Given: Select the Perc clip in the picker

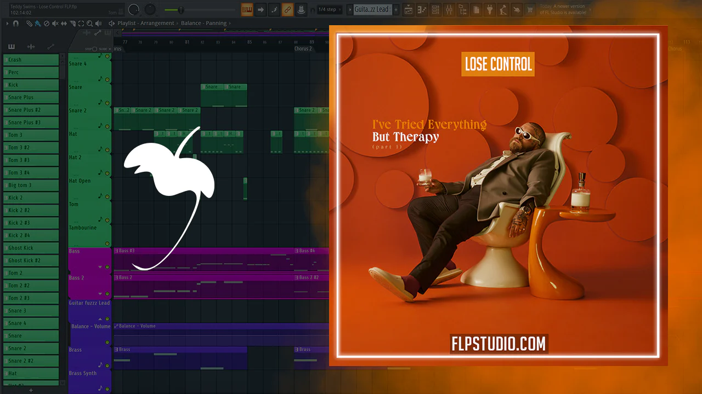Looking at the screenshot, I should point(31,72).
